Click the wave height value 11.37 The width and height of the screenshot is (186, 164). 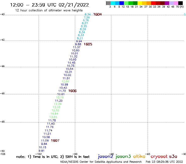(x=77, y=47)
